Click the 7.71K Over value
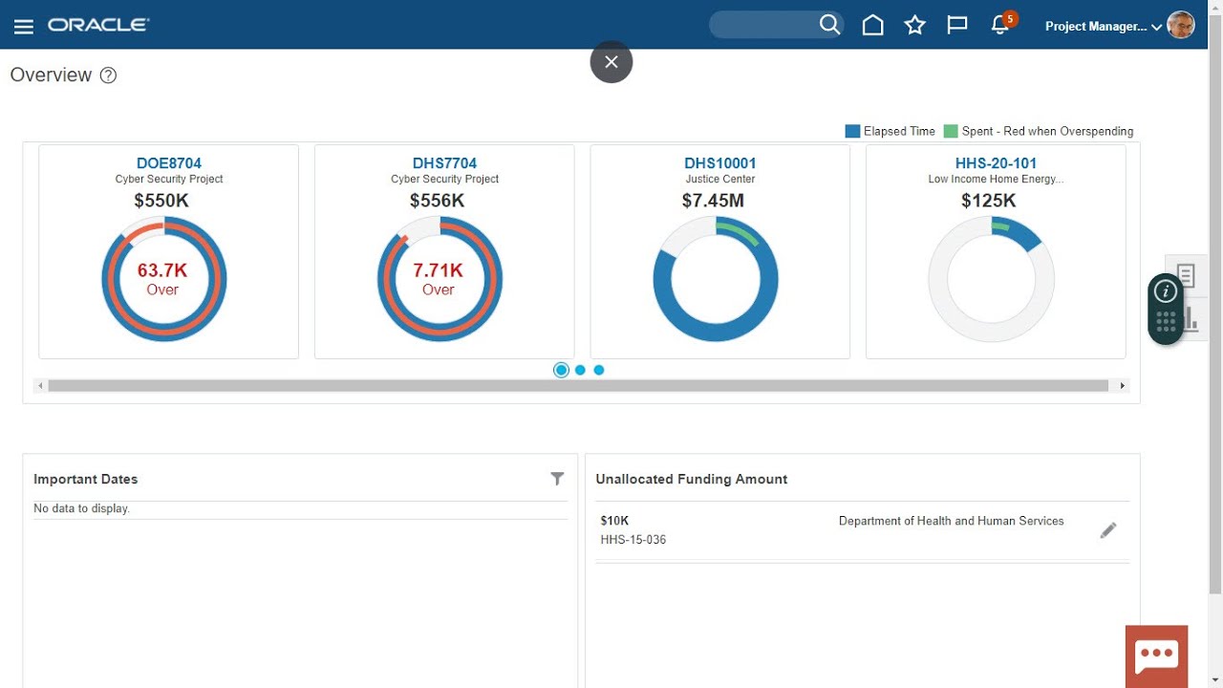Screen dimensions: 1223x688 pos(439,279)
